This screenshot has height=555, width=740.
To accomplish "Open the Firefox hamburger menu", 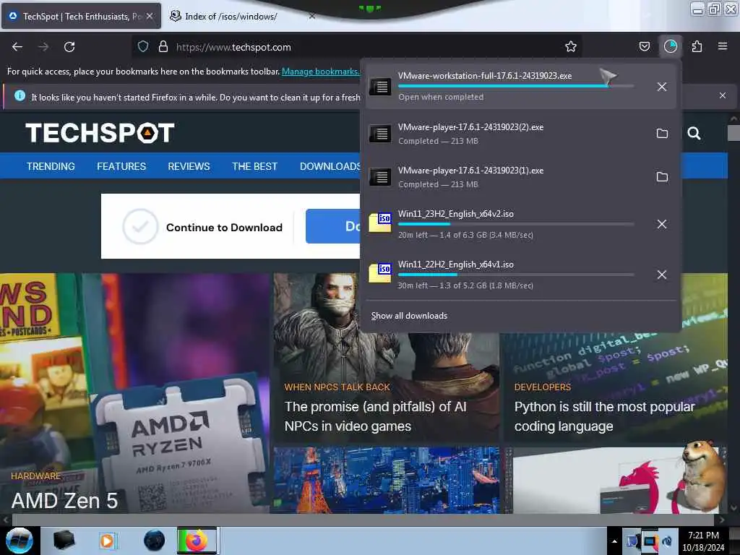I will click(722, 46).
